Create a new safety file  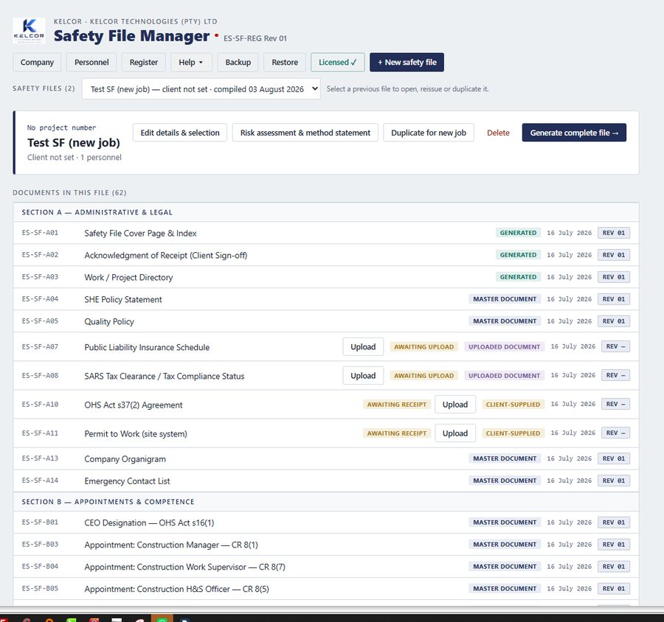(407, 62)
